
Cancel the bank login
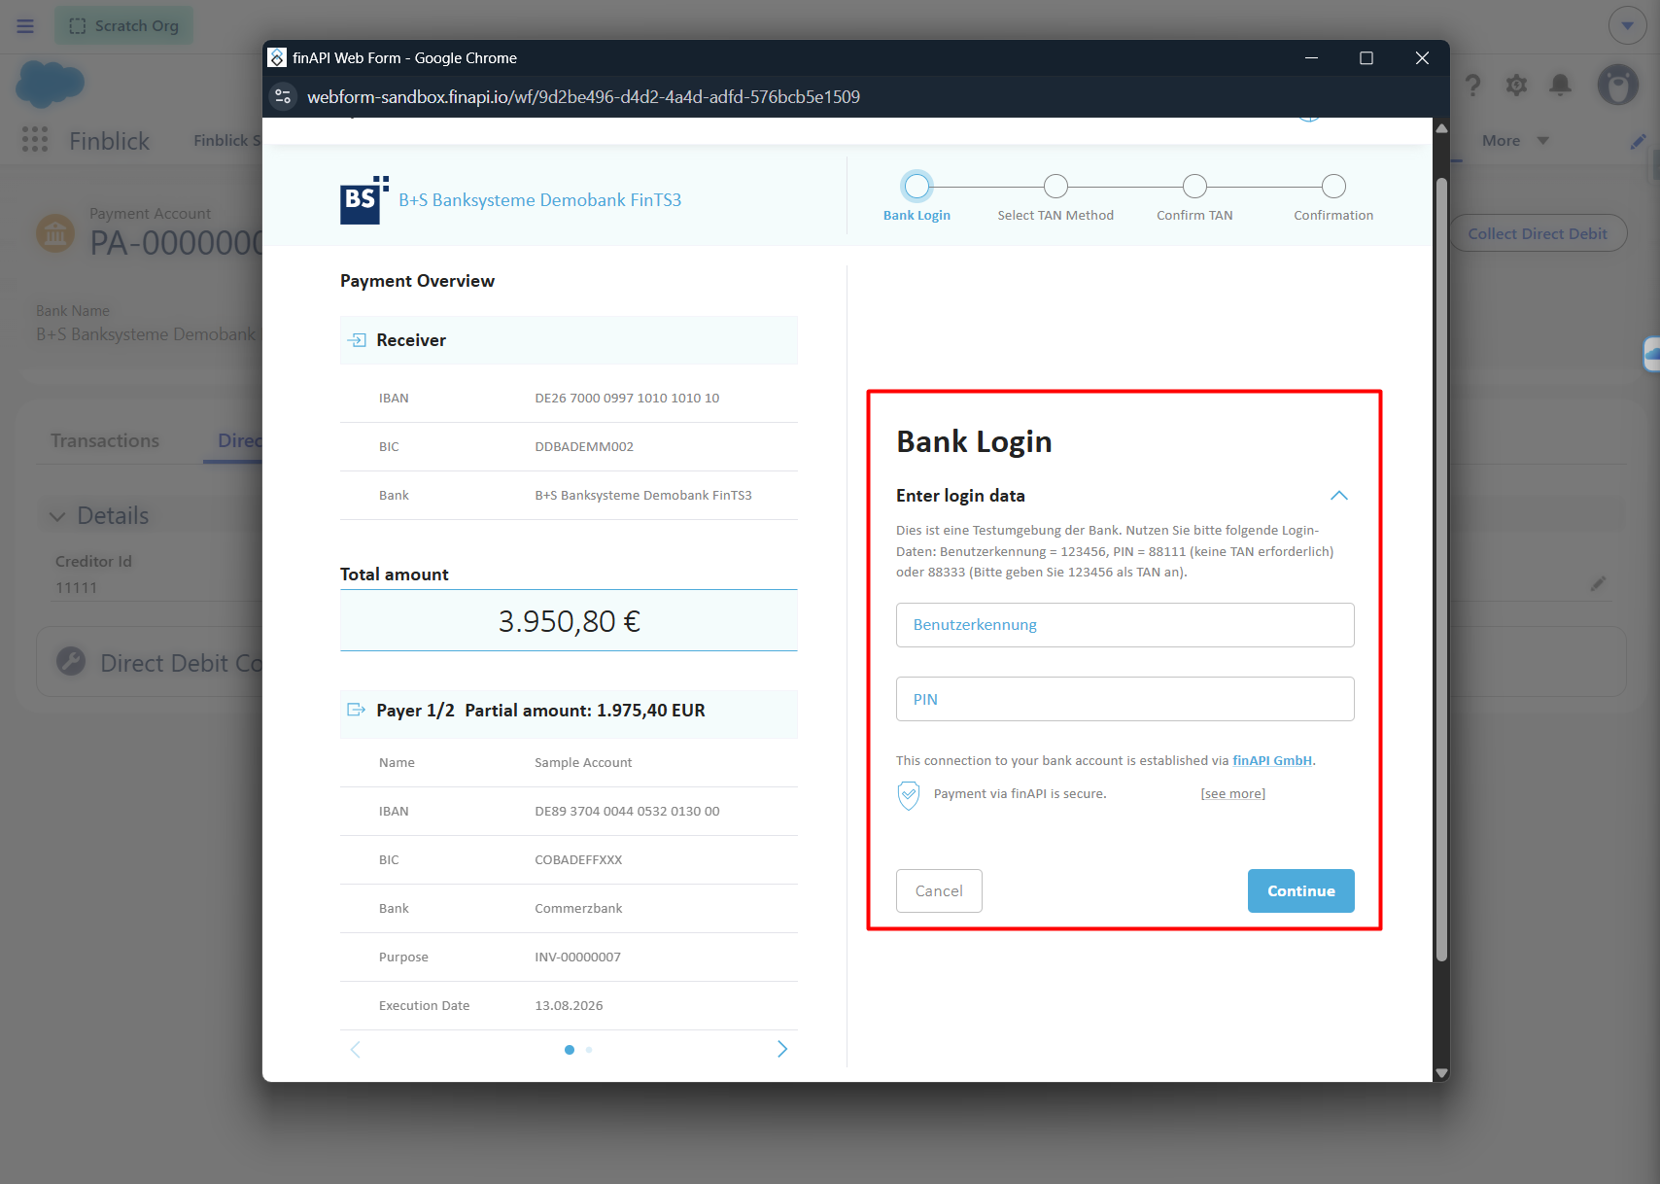point(939,891)
